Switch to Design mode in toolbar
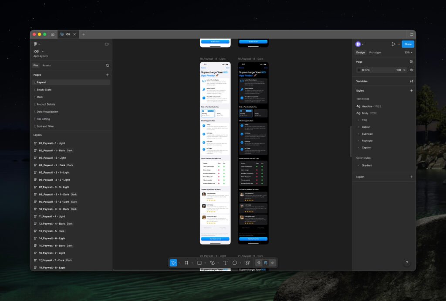 click(266, 263)
